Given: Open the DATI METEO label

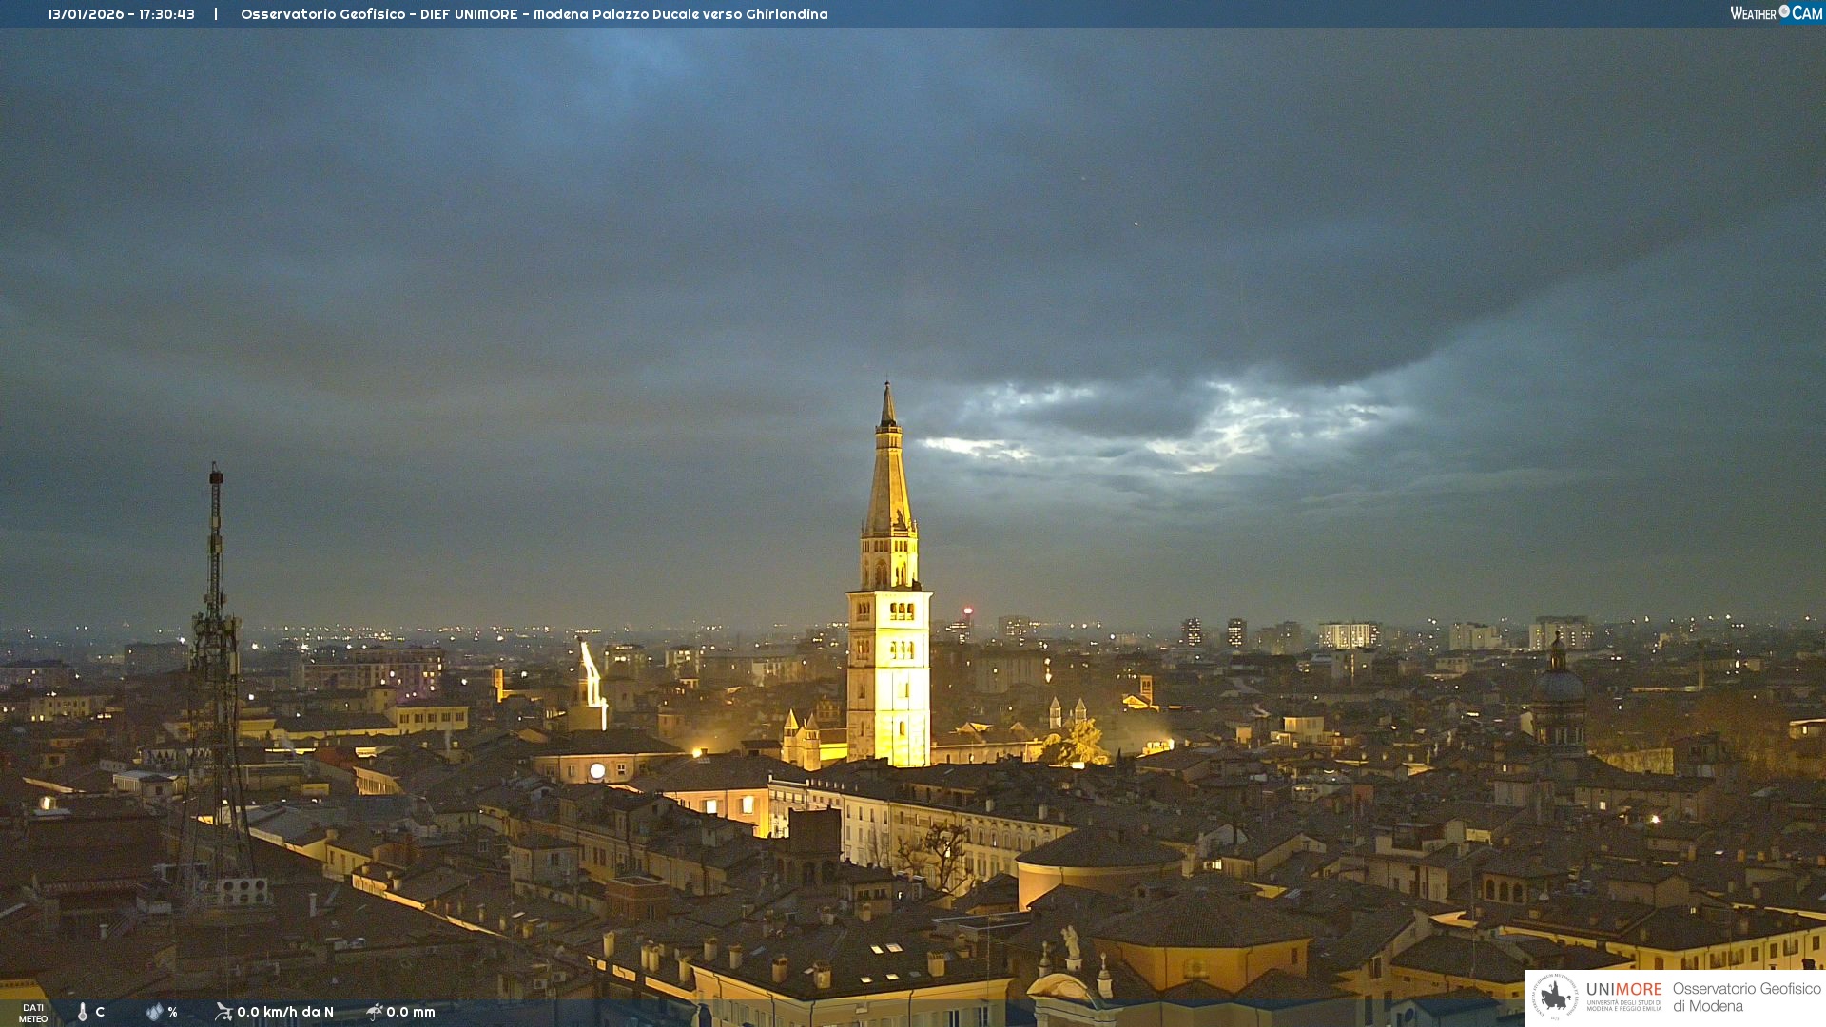Looking at the screenshot, I should tap(33, 1014).
